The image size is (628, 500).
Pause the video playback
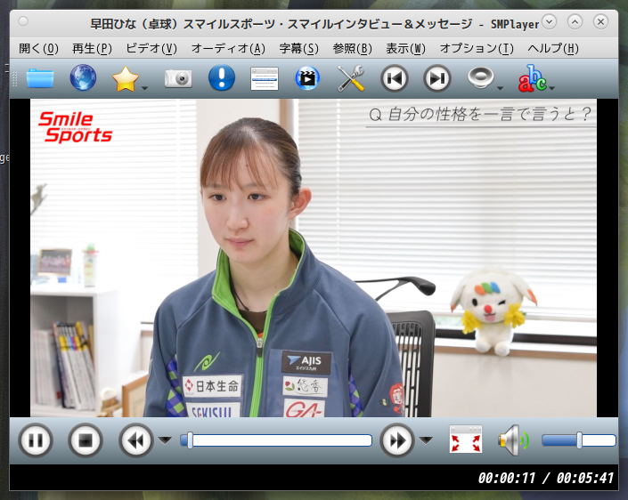pyautogui.click(x=36, y=440)
